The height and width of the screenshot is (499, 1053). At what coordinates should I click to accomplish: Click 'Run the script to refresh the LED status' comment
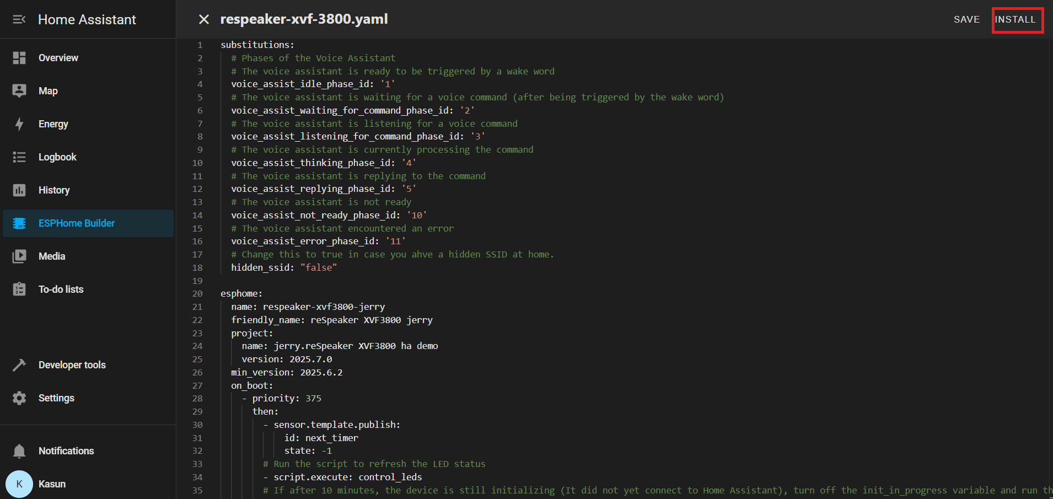374,464
